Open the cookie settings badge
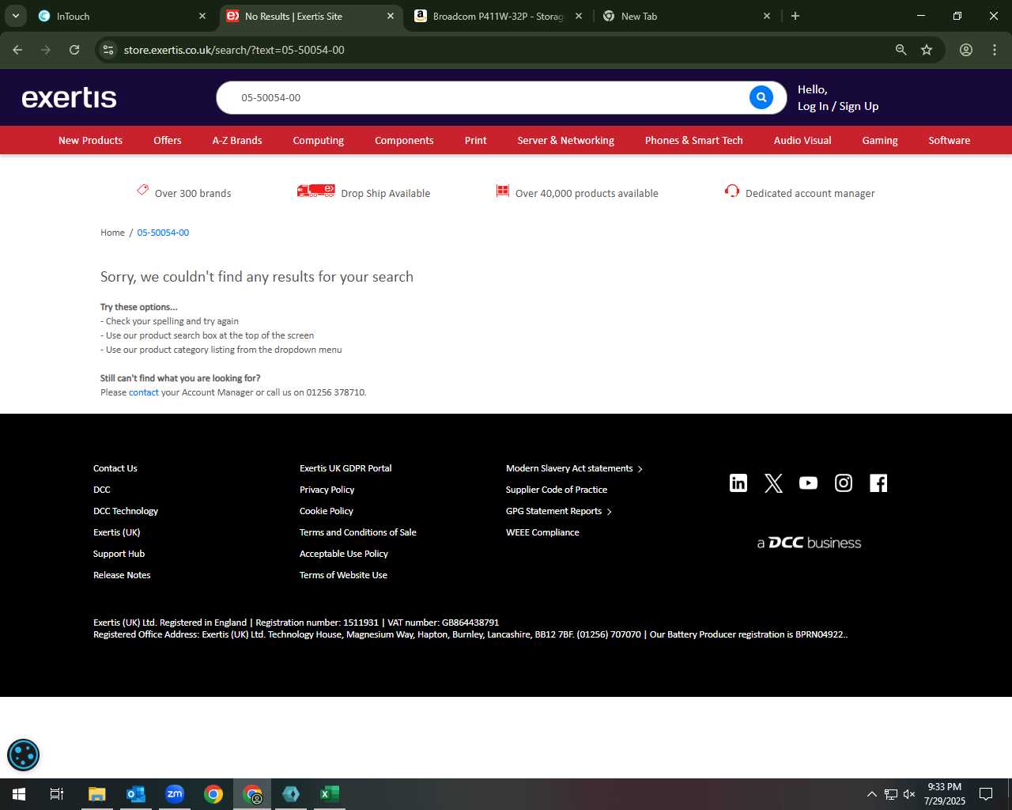This screenshot has height=810, width=1012. [x=23, y=755]
